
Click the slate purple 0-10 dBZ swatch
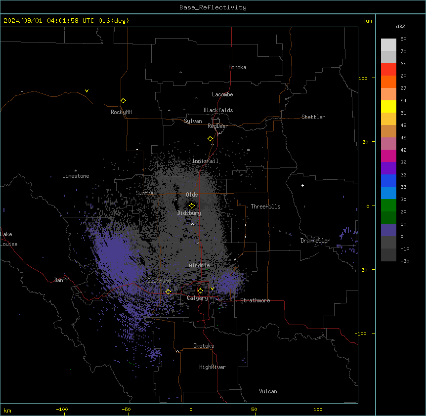point(388,230)
